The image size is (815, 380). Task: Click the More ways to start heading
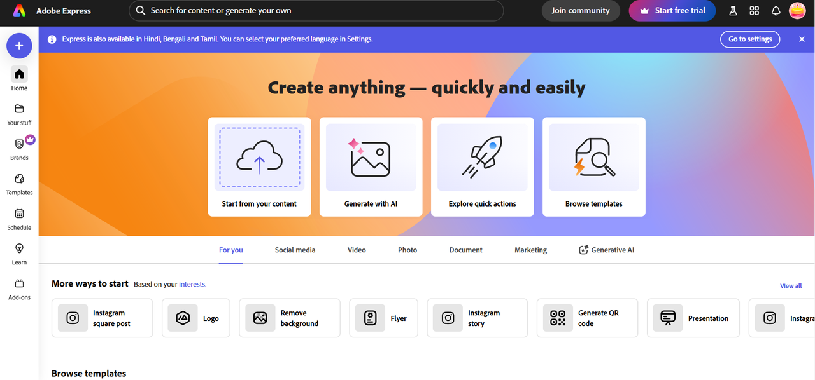90,283
